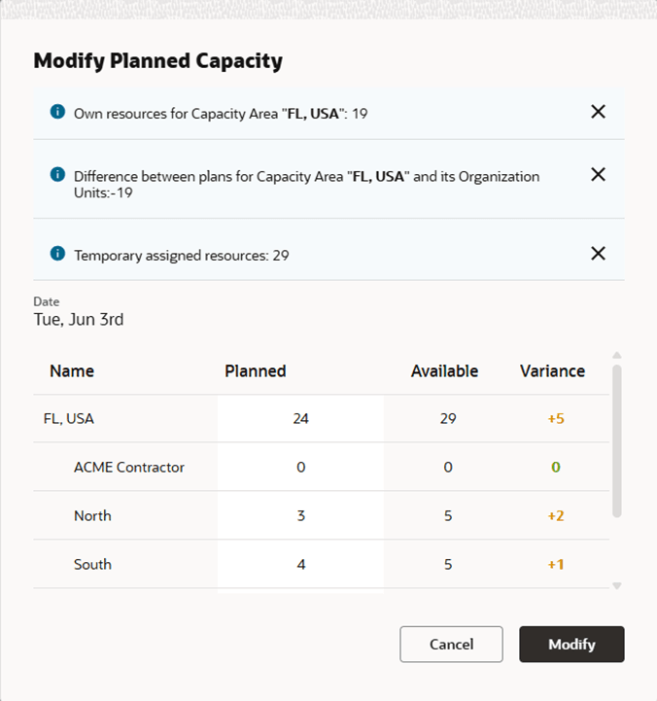
Task: Click Available value 29 for FL, USA
Action: coord(448,418)
